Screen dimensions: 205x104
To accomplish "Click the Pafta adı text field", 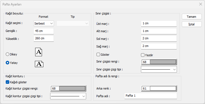I will click(x=150, y=96).
